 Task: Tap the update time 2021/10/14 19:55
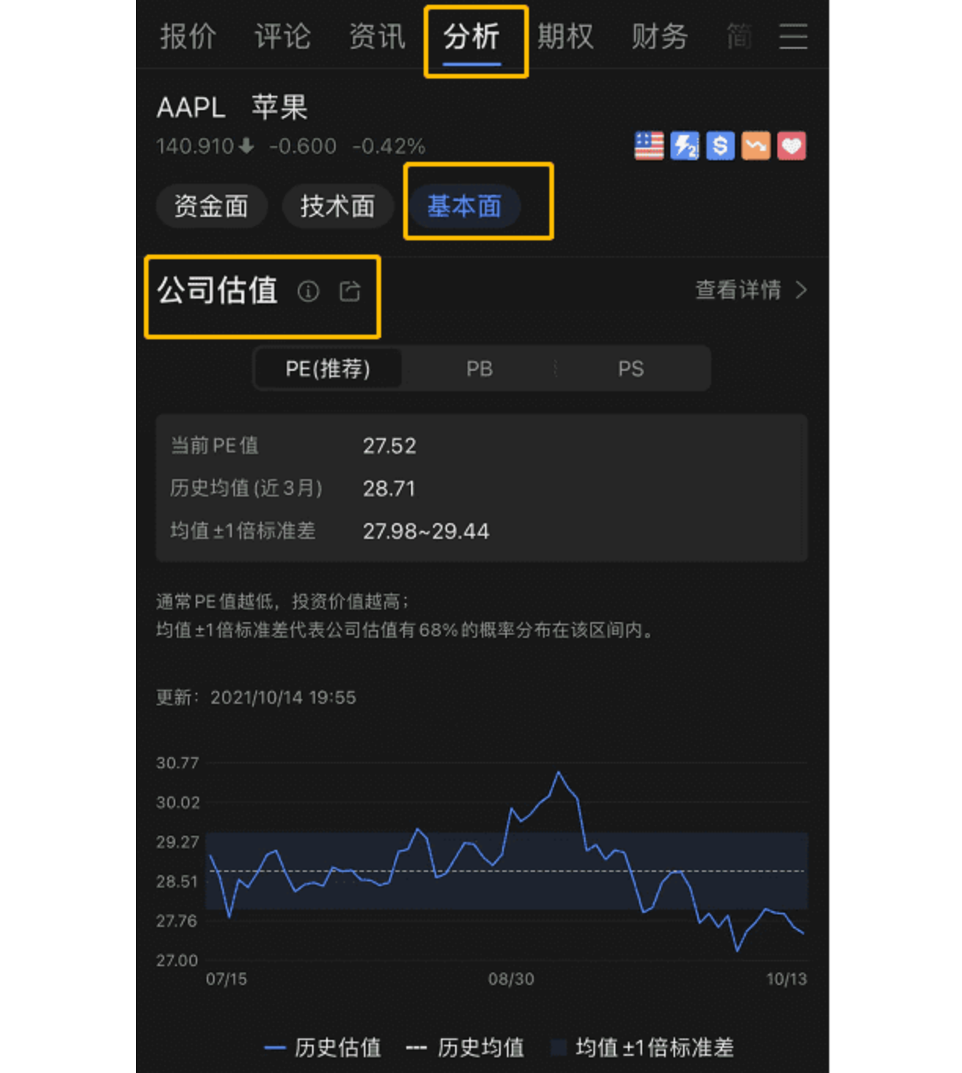[283, 698]
